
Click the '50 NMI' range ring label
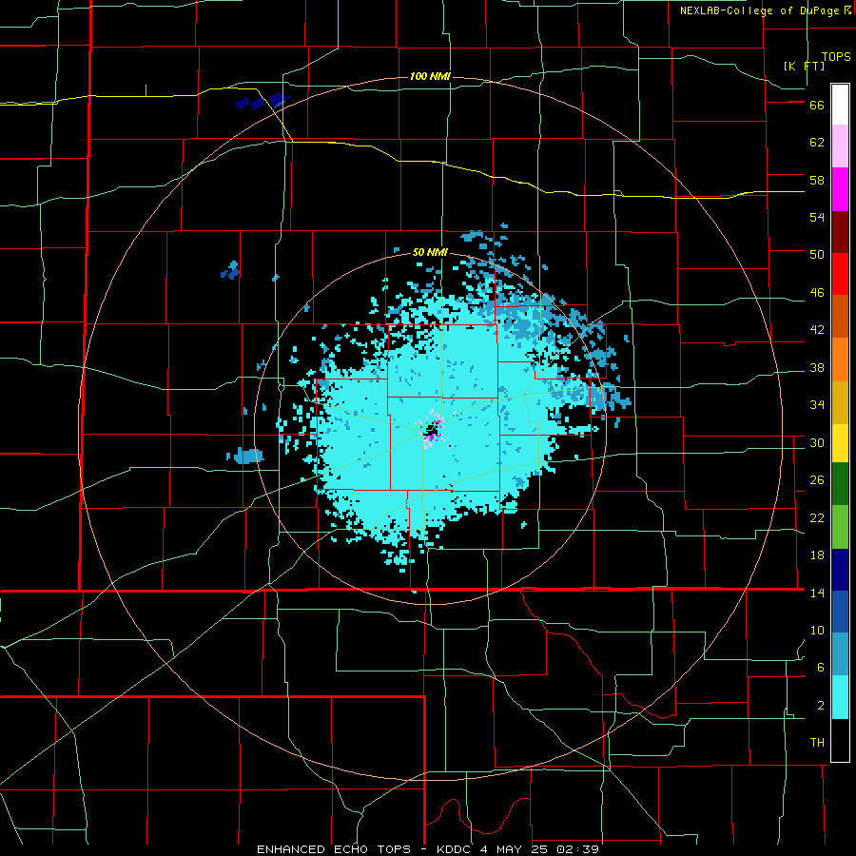click(x=430, y=252)
